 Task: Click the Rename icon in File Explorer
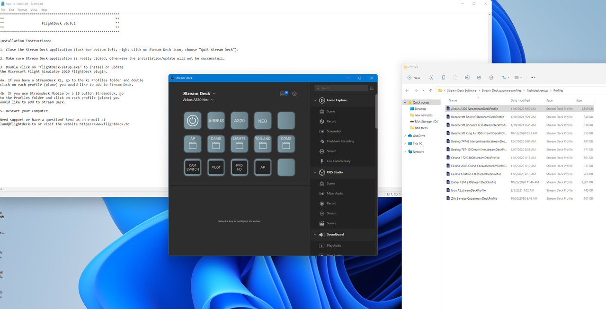click(x=467, y=78)
